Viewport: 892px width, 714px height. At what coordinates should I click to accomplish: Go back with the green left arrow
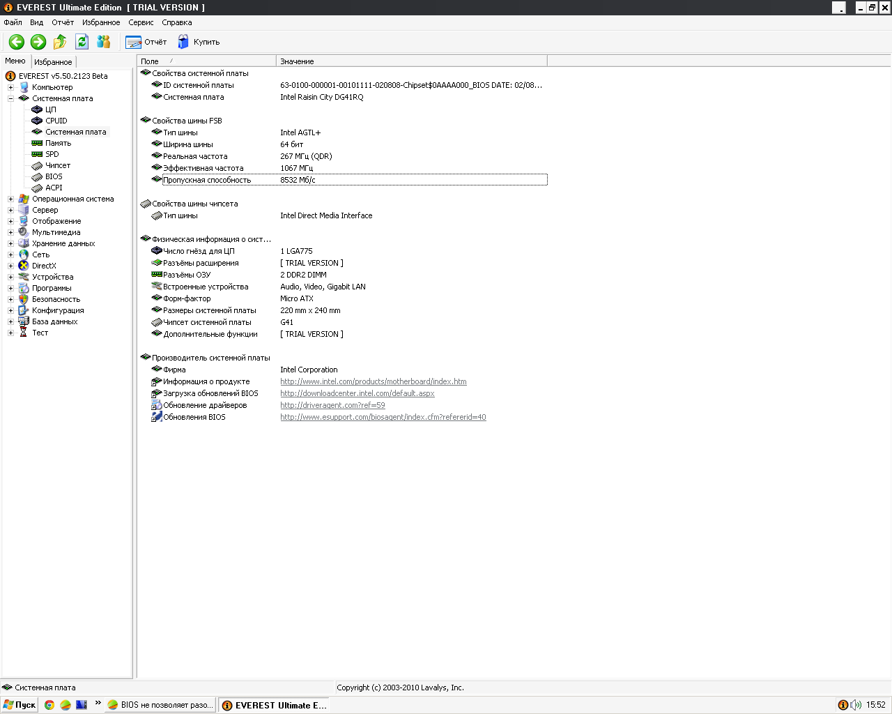(x=17, y=42)
